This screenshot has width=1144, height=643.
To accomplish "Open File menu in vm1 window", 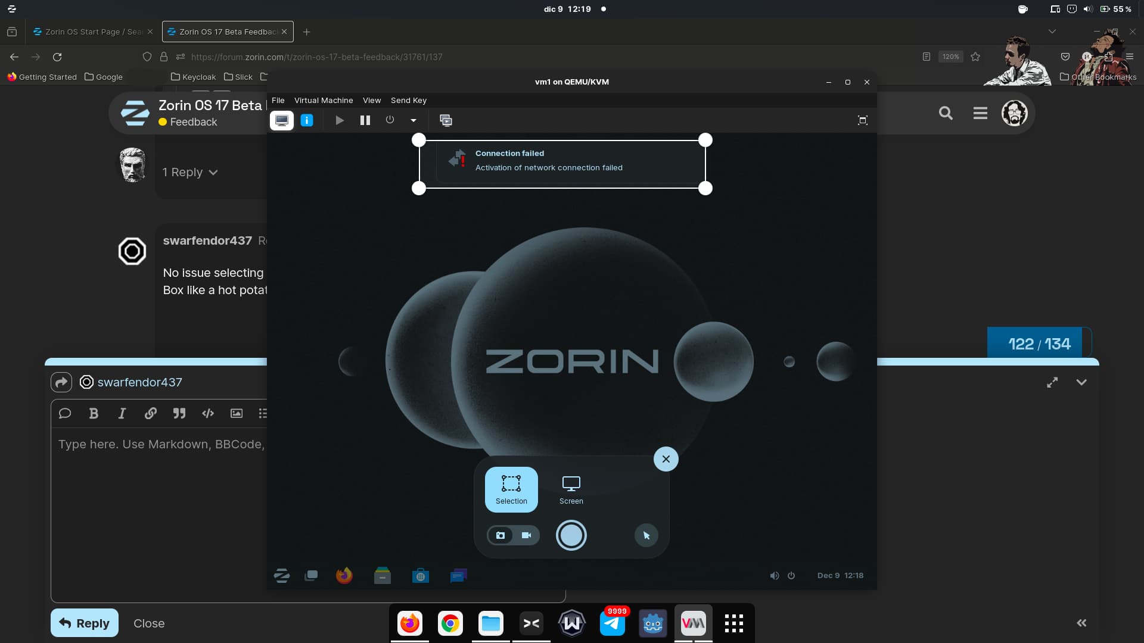I will [x=278, y=100].
